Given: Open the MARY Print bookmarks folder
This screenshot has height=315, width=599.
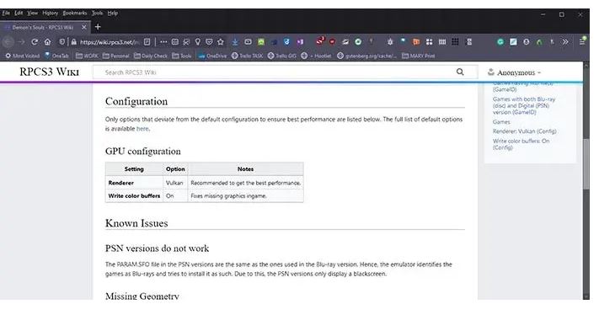Looking at the screenshot, I should tap(419, 56).
